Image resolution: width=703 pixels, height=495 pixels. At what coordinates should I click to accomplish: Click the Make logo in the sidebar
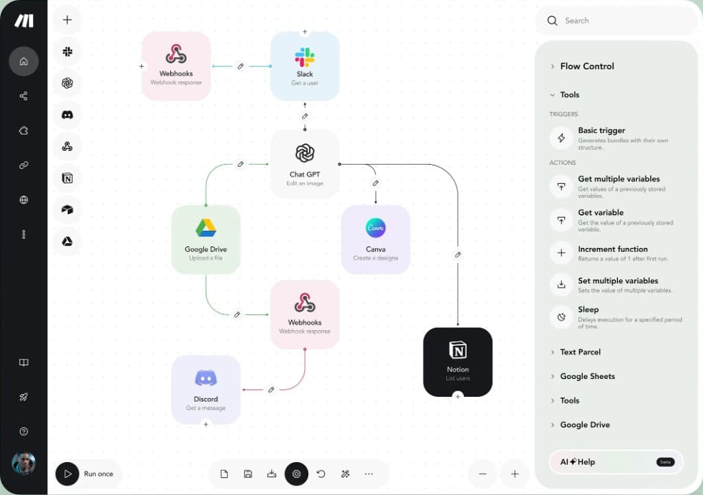pyautogui.click(x=24, y=21)
